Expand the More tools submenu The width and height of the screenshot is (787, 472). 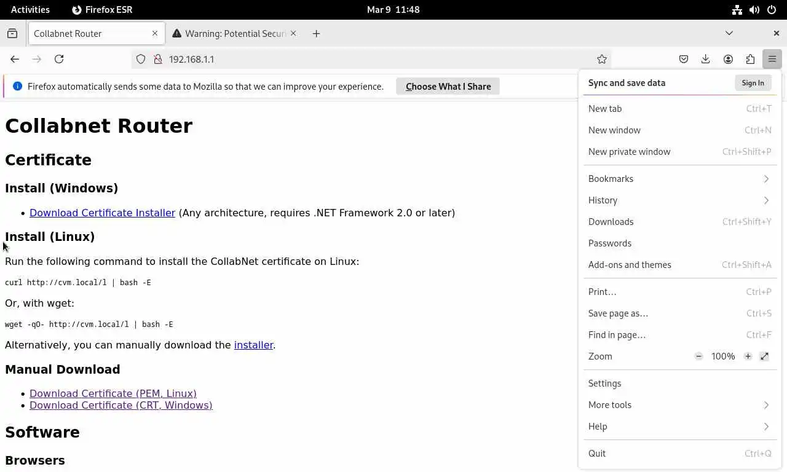(x=680, y=405)
